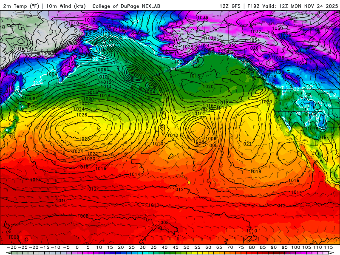Click -25 on the temperature scale
The width and height of the screenshot is (340, 255).
click(x=23, y=247)
